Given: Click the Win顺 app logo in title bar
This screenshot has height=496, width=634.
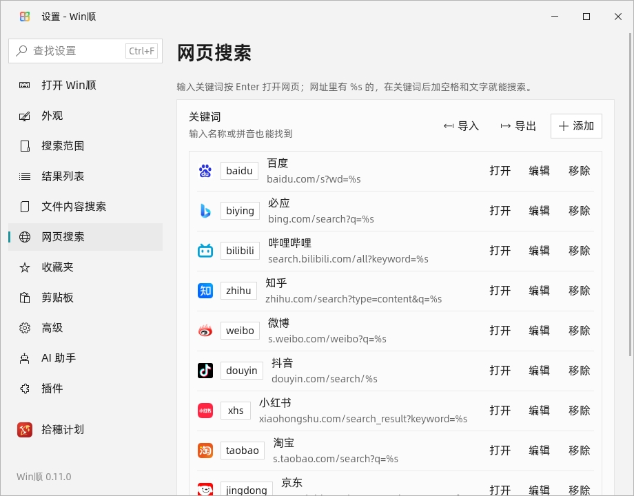Looking at the screenshot, I should [25, 17].
